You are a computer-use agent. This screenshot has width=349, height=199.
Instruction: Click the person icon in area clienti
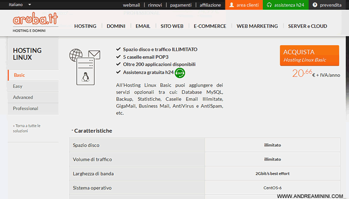click(x=232, y=5)
